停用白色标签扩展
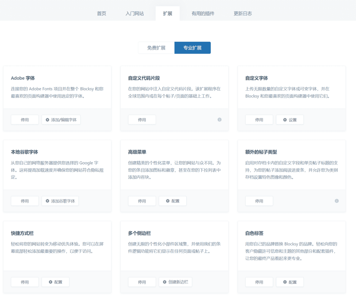Screen dimensions: 356x297 (259, 282)
